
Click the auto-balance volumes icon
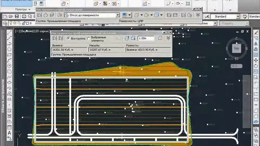(160, 38)
